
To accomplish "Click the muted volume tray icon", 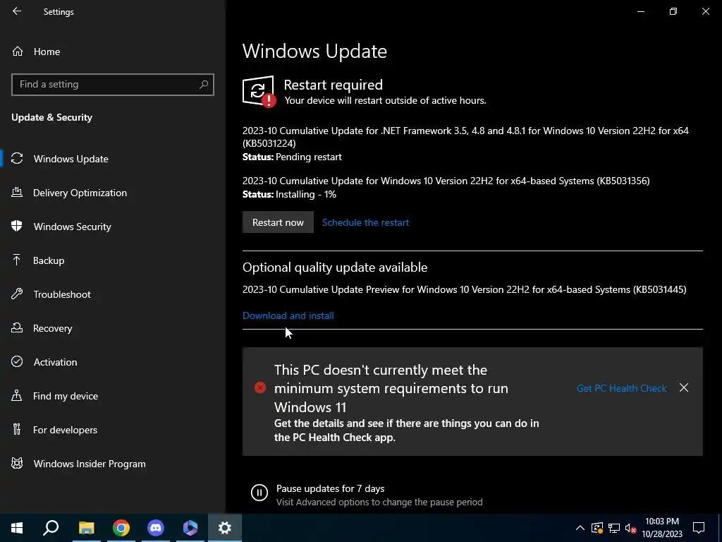I will click(630, 528).
